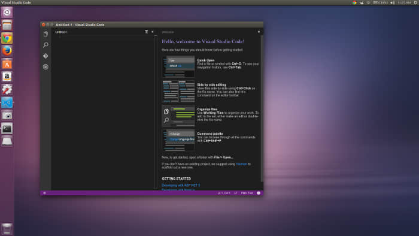419x236 pixels.
Task: Select the Untitled-1 editor tab
Action: pyautogui.click(x=61, y=32)
